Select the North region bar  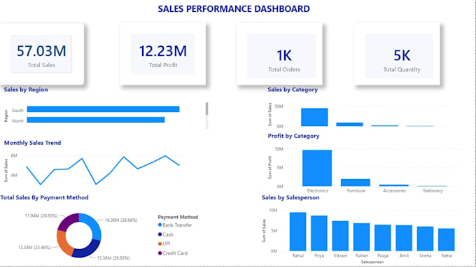click(96, 120)
